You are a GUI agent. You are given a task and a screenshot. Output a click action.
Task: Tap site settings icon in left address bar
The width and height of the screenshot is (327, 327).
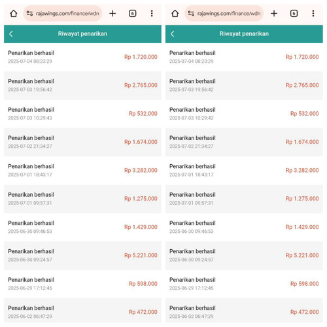coord(29,14)
